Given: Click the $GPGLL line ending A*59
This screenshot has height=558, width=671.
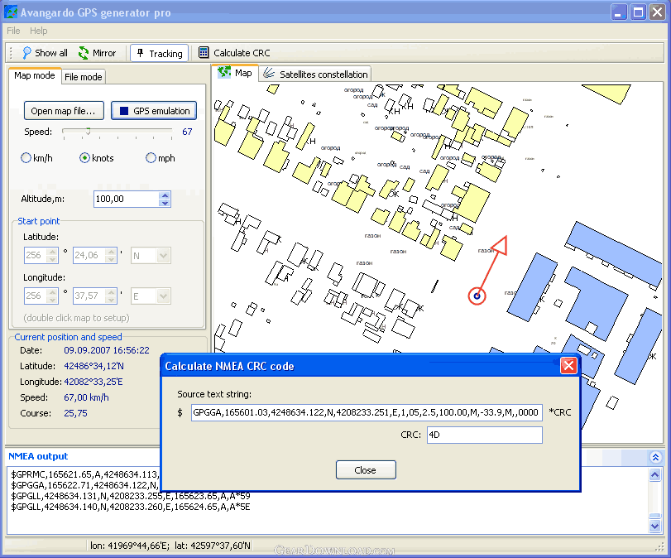Looking at the screenshot, I should (x=131, y=497).
